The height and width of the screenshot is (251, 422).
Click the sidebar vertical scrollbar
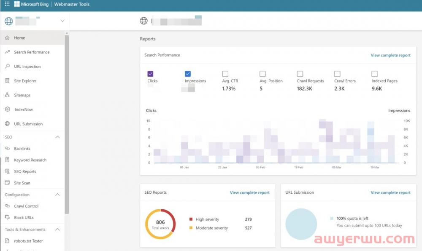coord(67,124)
